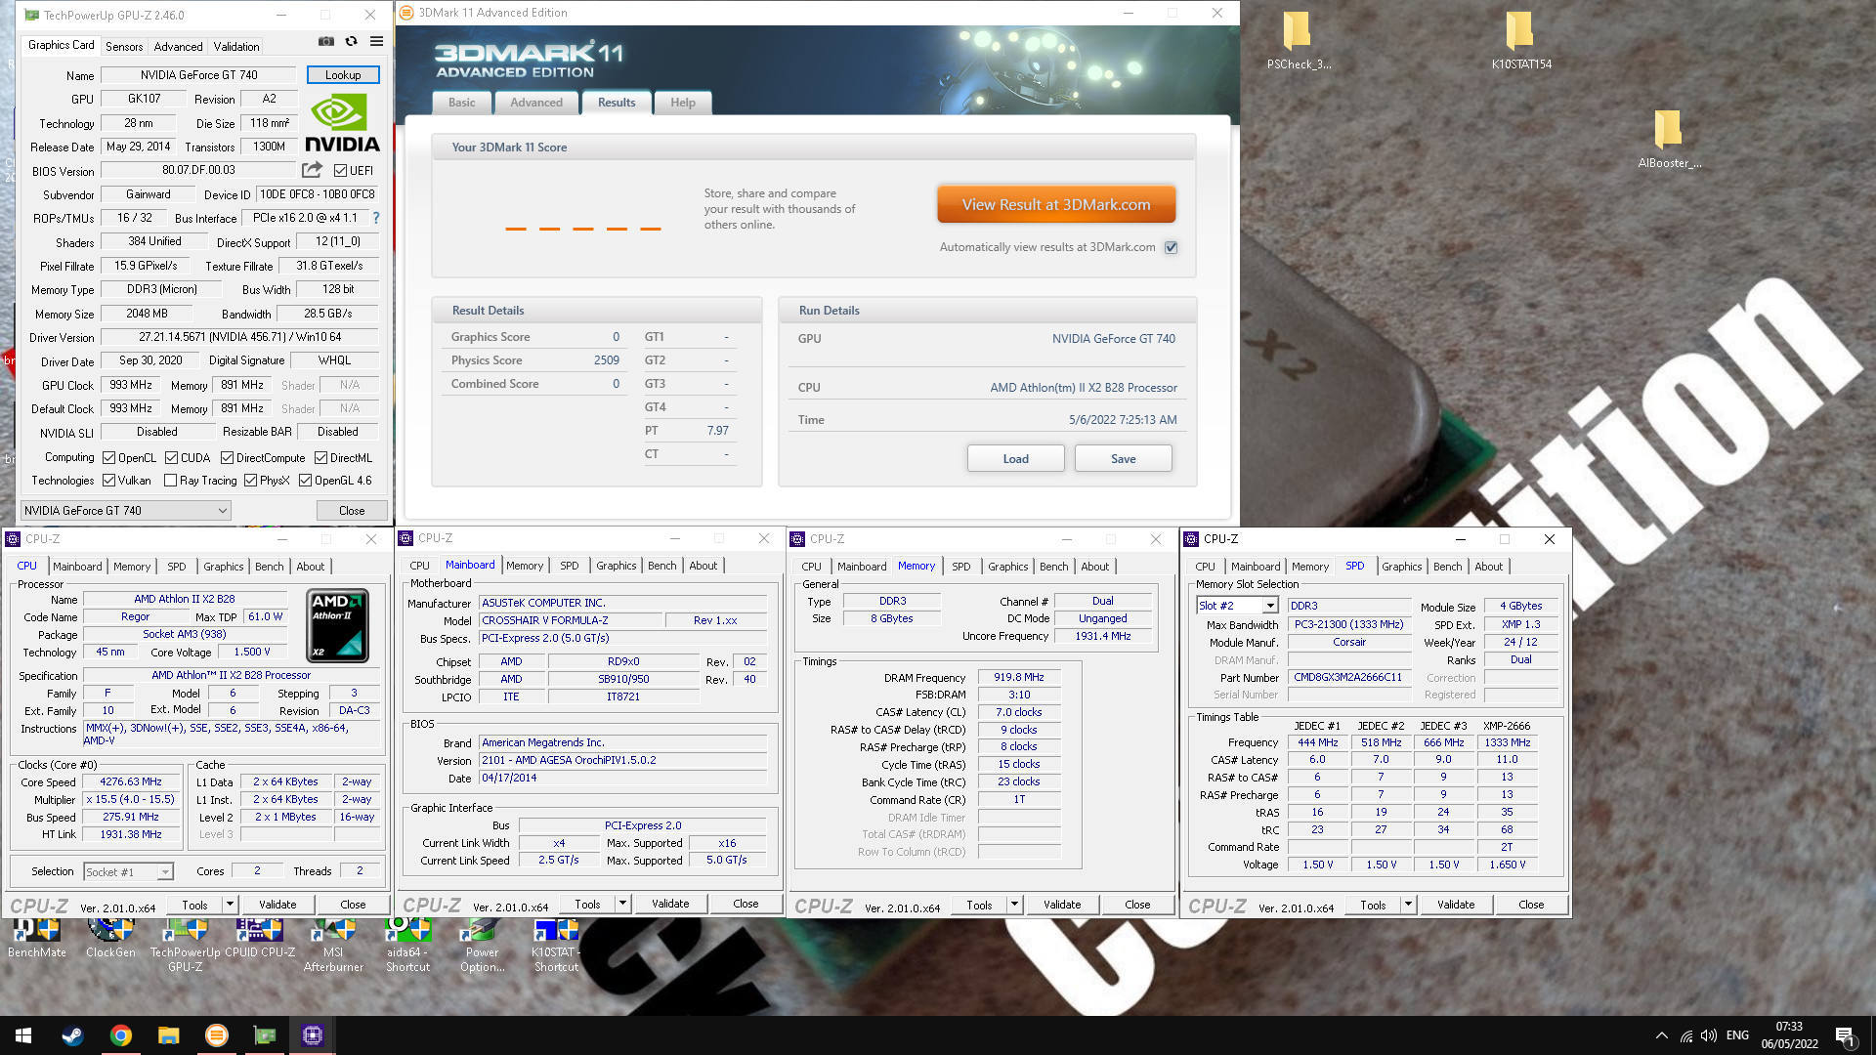Viewport: 1876px width, 1055px height.
Task: Switch to 3DMark 11 taskbar icon
Action: (x=217, y=1035)
